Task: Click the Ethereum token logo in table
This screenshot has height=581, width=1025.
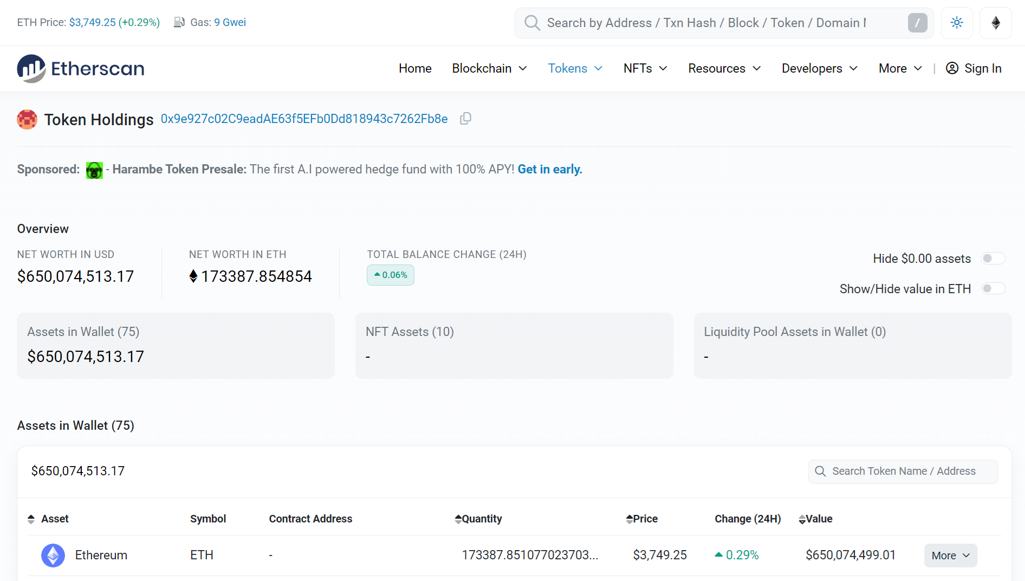Action: 53,555
